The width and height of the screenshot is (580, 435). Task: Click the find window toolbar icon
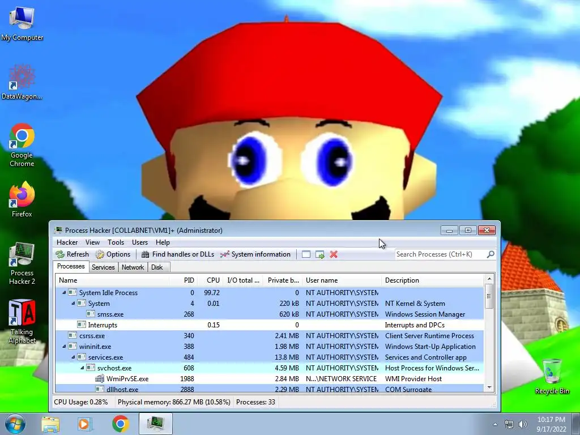(306, 254)
